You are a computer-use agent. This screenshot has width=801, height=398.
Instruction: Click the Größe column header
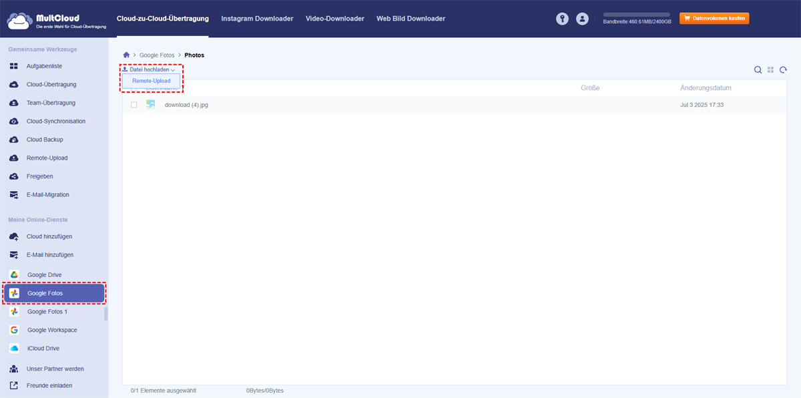pyautogui.click(x=590, y=88)
